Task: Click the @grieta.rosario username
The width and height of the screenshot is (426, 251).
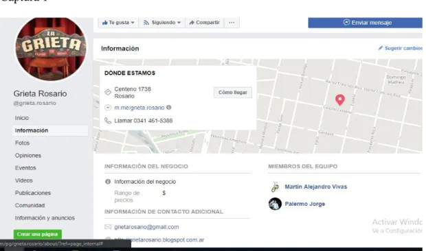Action: click(35, 103)
